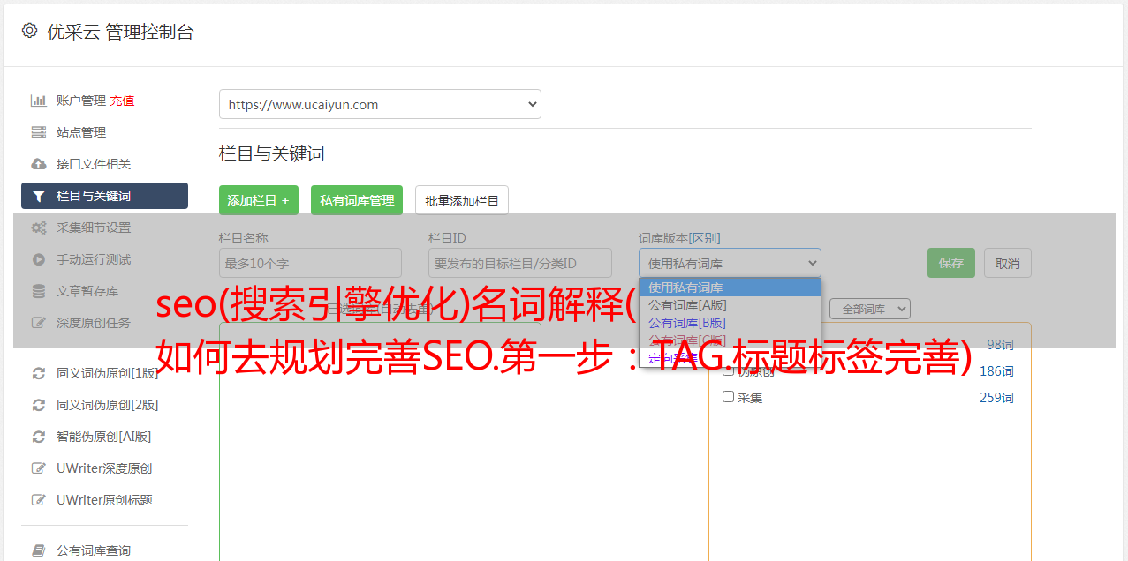Focus the 栏目ID input field
This screenshot has width=1128, height=561.
click(x=520, y=263)
